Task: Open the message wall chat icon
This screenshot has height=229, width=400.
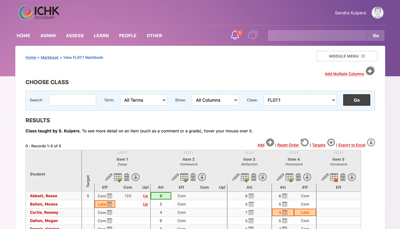Action: click(253, 35)
